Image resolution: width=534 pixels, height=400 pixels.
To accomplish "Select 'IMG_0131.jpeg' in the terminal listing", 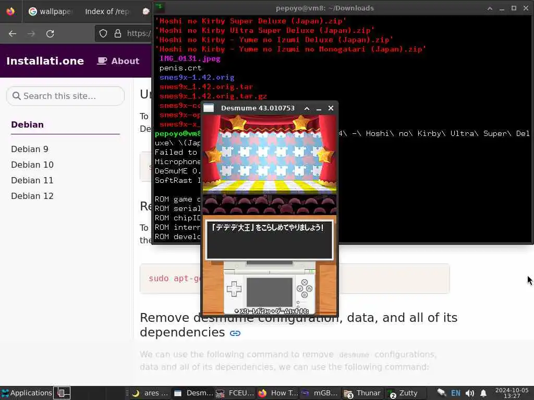I will (190, 58).
